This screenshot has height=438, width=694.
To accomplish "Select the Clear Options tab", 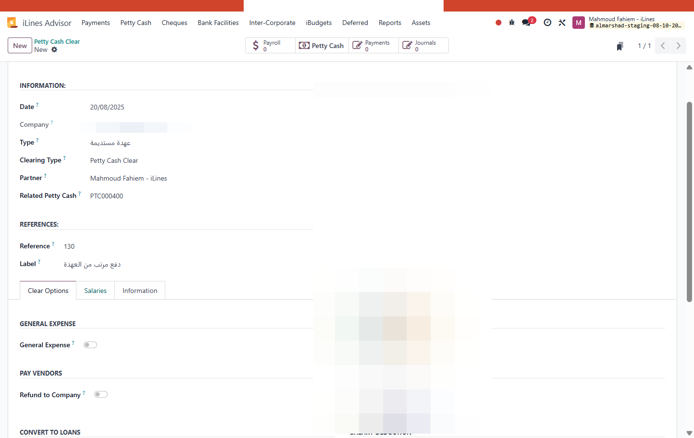I will coord(48,291).
